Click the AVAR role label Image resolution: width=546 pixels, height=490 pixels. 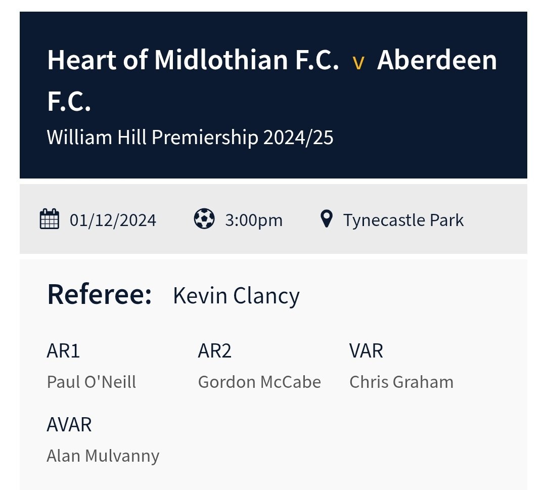[69, 425]
